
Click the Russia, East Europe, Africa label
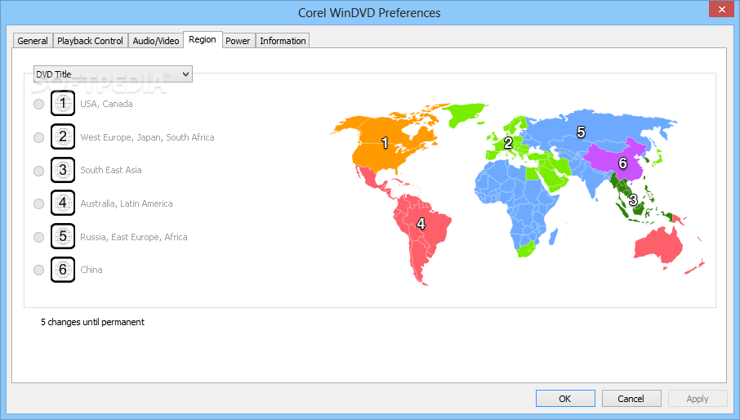pos(134,237)
